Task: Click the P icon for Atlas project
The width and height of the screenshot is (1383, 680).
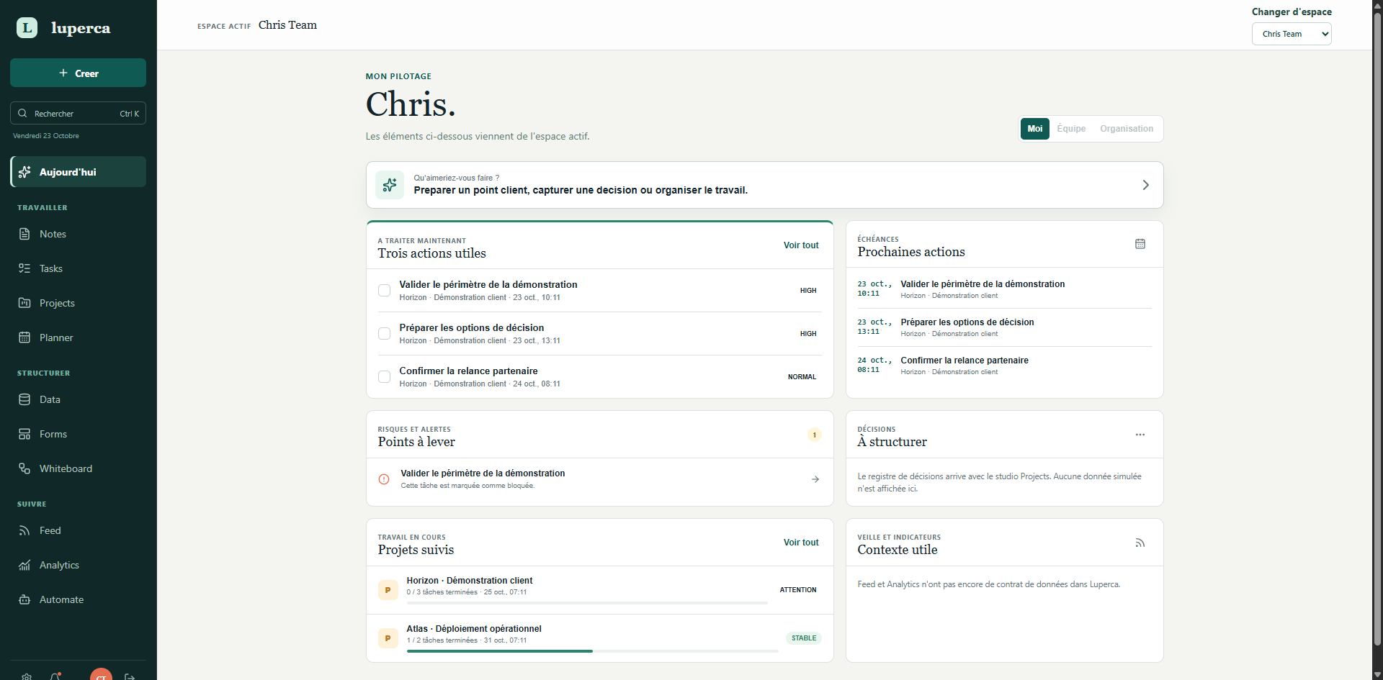Action: [388, 638]
